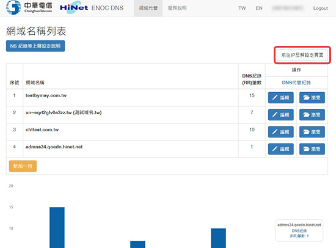Browse records of chttest.com.tw
336x248 pixels.
tap(312, 132)
